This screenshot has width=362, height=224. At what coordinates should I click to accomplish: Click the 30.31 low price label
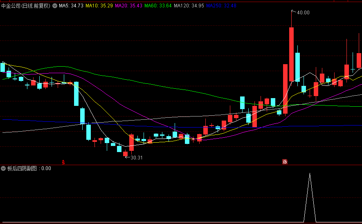point(137,158)
